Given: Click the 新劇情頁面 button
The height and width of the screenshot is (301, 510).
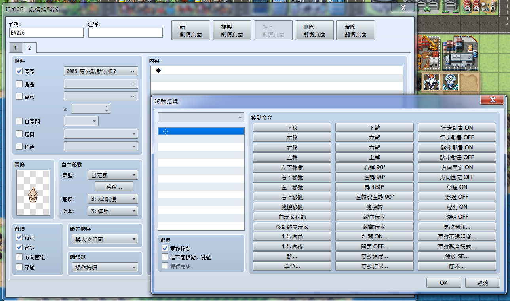Looking at the screenshot, I should coord(191,30).
